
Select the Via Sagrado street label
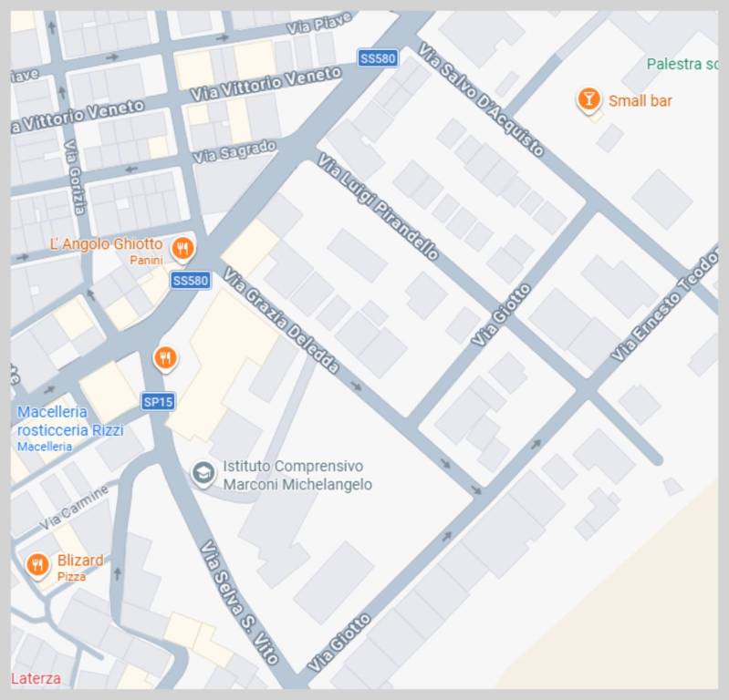point(234,151)
